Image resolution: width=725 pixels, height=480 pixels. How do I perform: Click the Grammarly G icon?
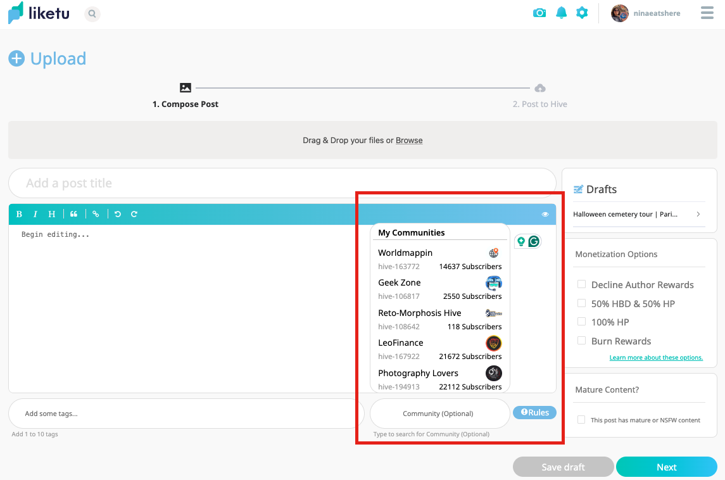534,241
